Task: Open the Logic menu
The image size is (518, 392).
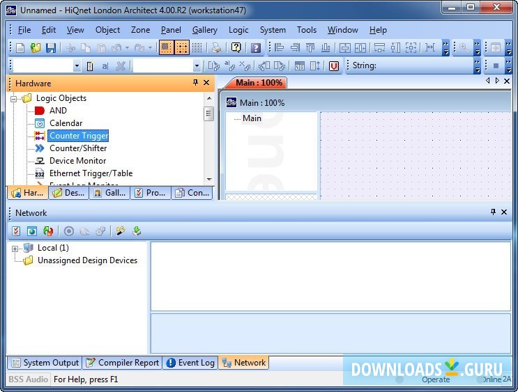Action: coord(238,30)
